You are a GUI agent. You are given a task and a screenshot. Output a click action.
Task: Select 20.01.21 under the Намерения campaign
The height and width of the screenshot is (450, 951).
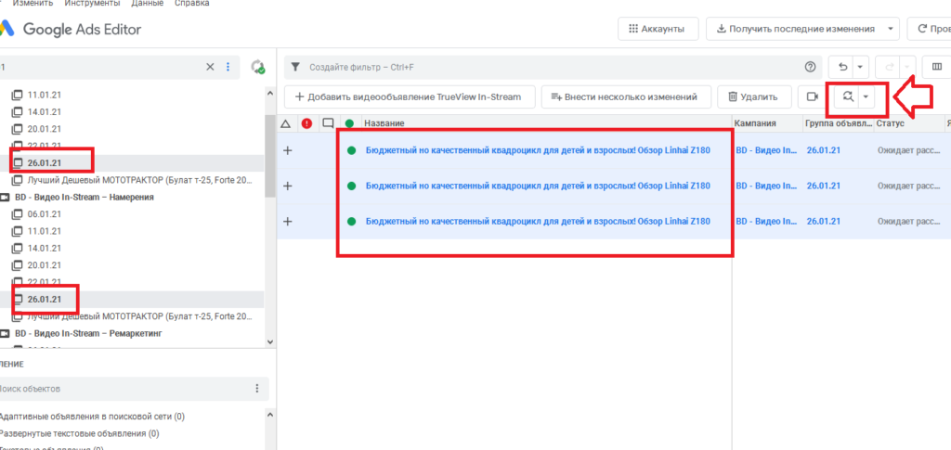pos(45,265)
